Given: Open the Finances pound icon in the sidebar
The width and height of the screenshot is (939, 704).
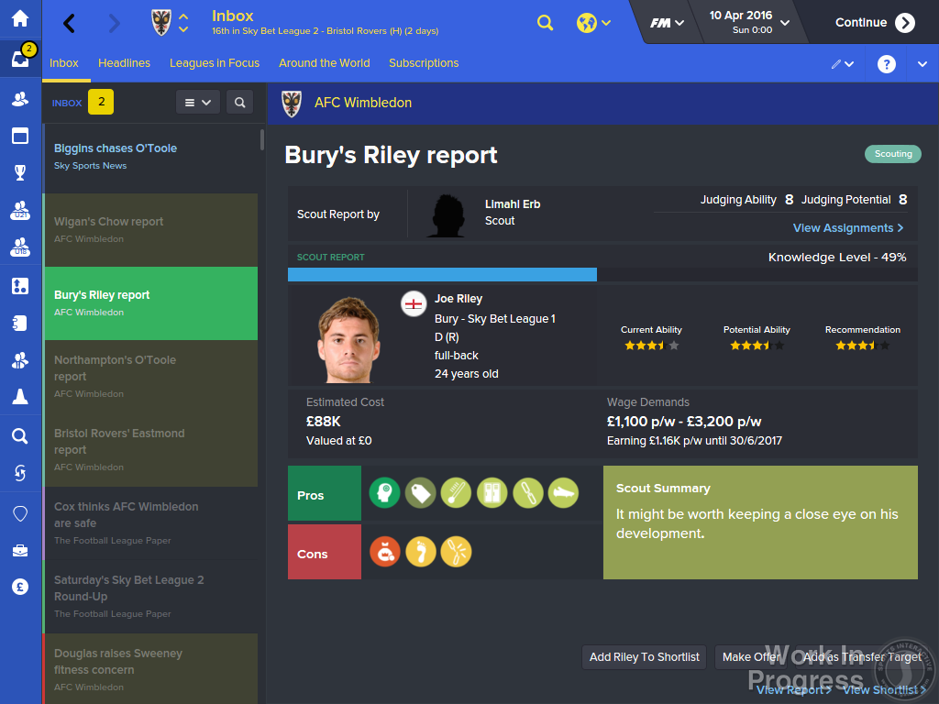Looking at the screenshot, I should [x=20, y=587].
